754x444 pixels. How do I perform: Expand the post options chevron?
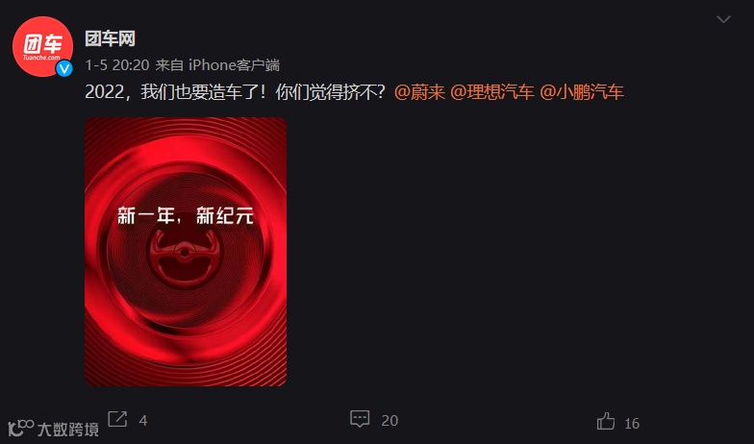tap(723, 19)
